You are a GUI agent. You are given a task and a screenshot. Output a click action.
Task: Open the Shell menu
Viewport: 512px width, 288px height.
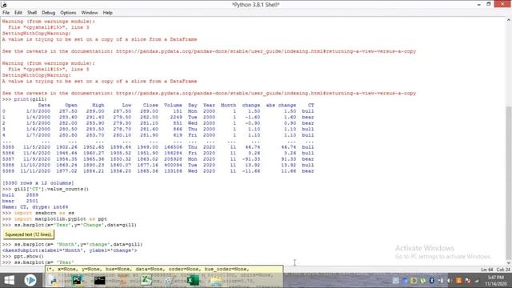pos(32,13)
